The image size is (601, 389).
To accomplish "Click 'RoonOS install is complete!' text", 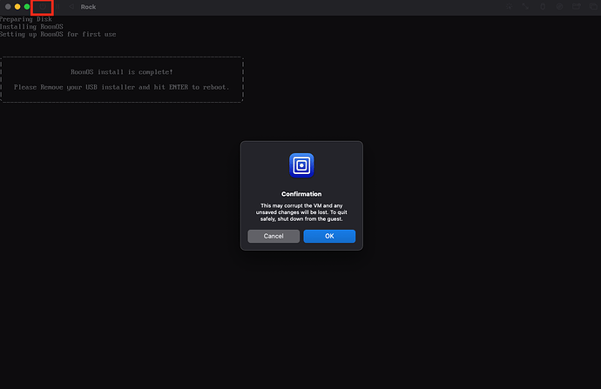I will [121, 72].
